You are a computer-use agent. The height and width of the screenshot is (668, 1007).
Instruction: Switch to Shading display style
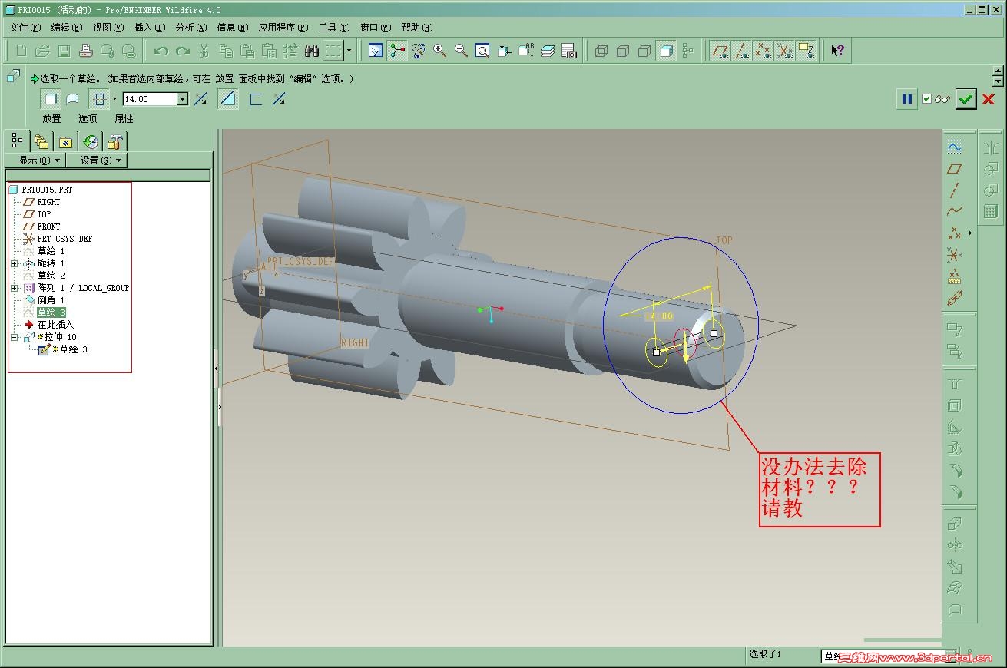(x=666, y=51)
